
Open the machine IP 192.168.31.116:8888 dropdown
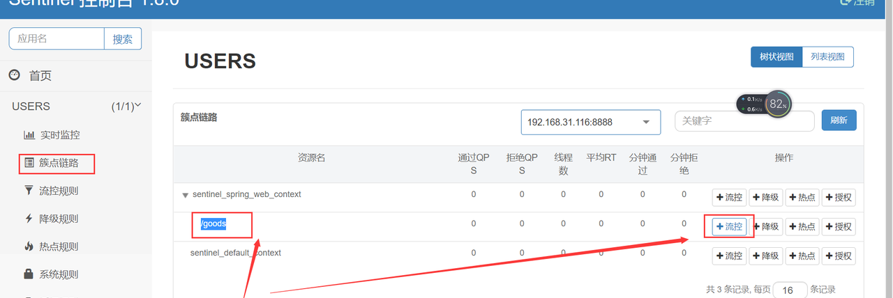tap(590, 122)
